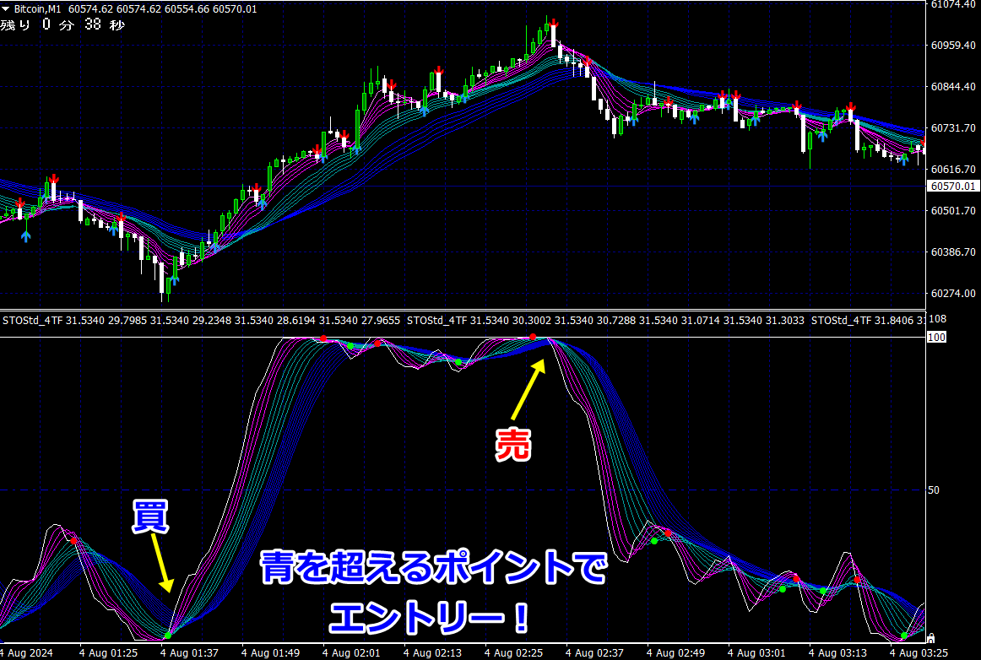Screen dimensions: 981x660
Task: Select the yellow arrow pointing from 売
Action: pyautogui.click(x=528, y=390)
